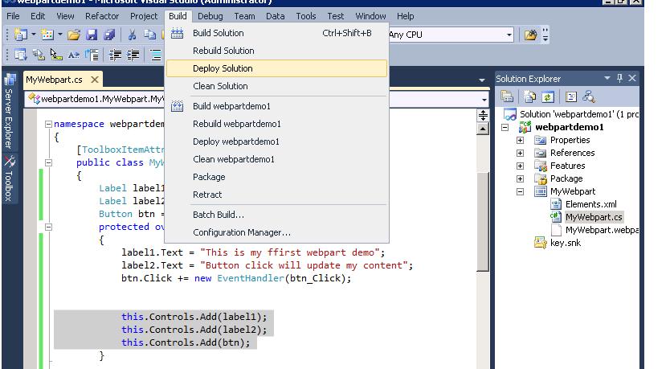Collapse the webpartdemo1 project node

pos(505,127)
